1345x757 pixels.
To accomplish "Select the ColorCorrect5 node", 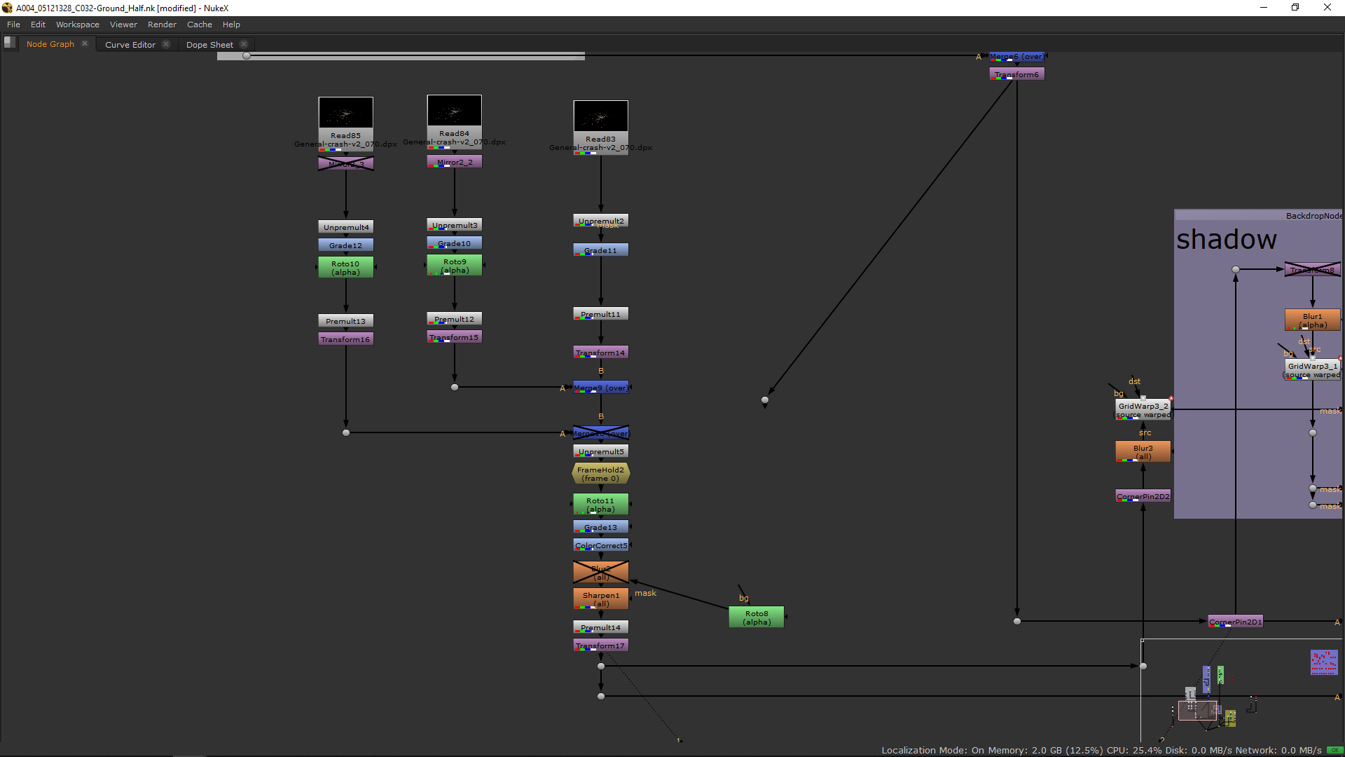I will click(600, 545).
